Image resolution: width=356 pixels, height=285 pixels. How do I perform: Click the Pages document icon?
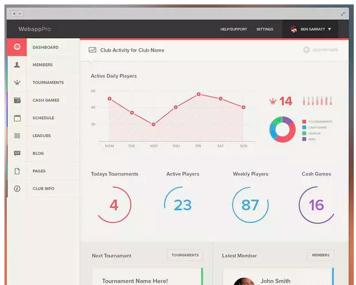tap(17, 171)
